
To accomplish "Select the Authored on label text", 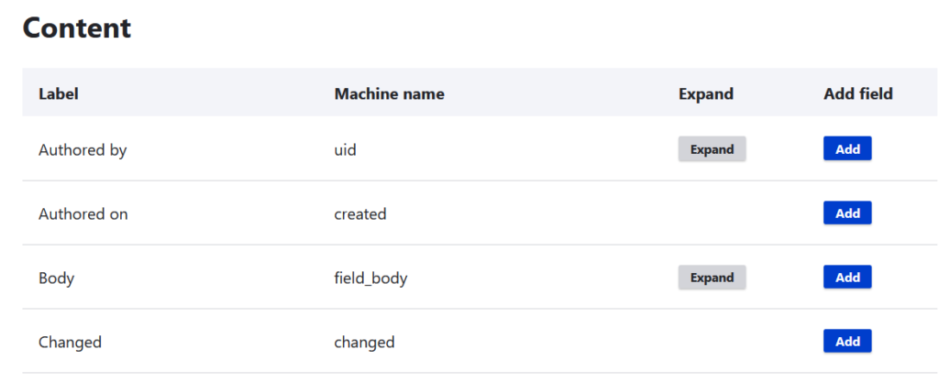I will point(83,214).
